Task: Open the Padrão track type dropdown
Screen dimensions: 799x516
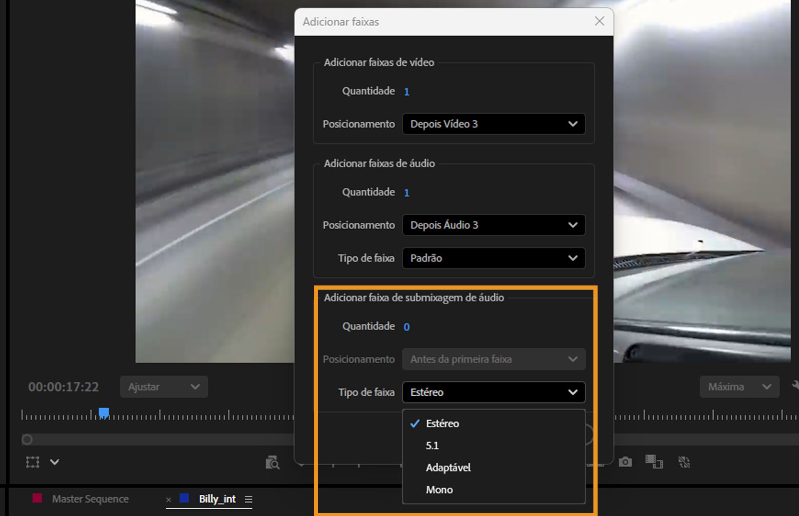Action: click(x=493, y=258)
